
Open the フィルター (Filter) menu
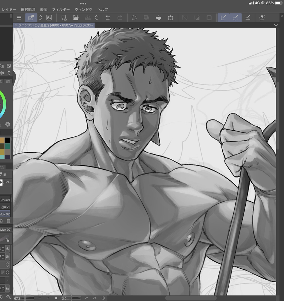coord(61,9)
